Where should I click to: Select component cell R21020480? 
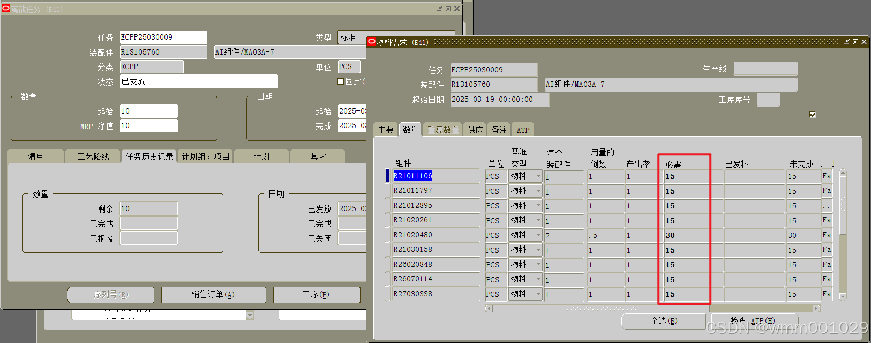point(436,235)
